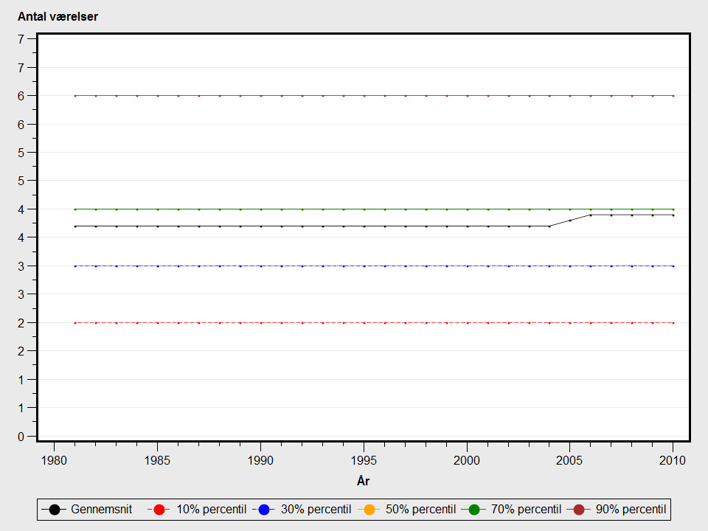Select the 90% percentil legend label text
708x531 pixels.
(x=631, y=510)
